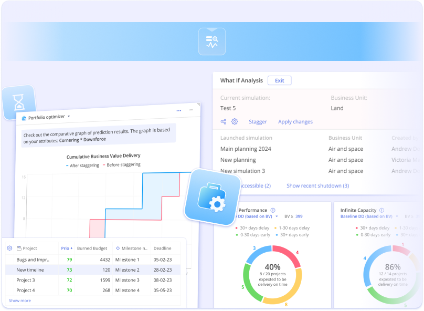The image size is (424, 311).
Task: Open simulation settings gear next to Stagger
Action: [235, 121]
